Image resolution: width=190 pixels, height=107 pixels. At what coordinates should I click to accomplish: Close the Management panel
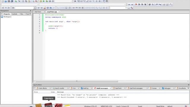[x=31, y=11]
